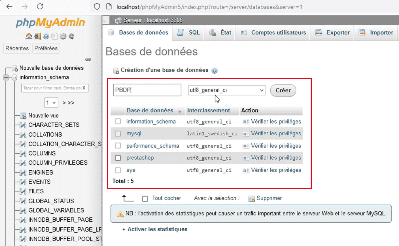Focus the database name field containing PBDP
The width and height of the screenshot is (399, 246).
pyautogui.click(x=147, y=90)
